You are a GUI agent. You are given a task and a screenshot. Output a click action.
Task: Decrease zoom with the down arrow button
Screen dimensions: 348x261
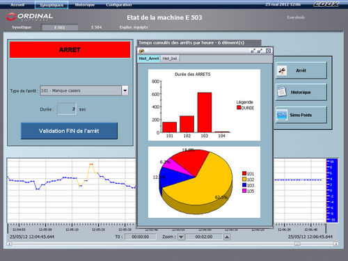[x=181, y=237]
